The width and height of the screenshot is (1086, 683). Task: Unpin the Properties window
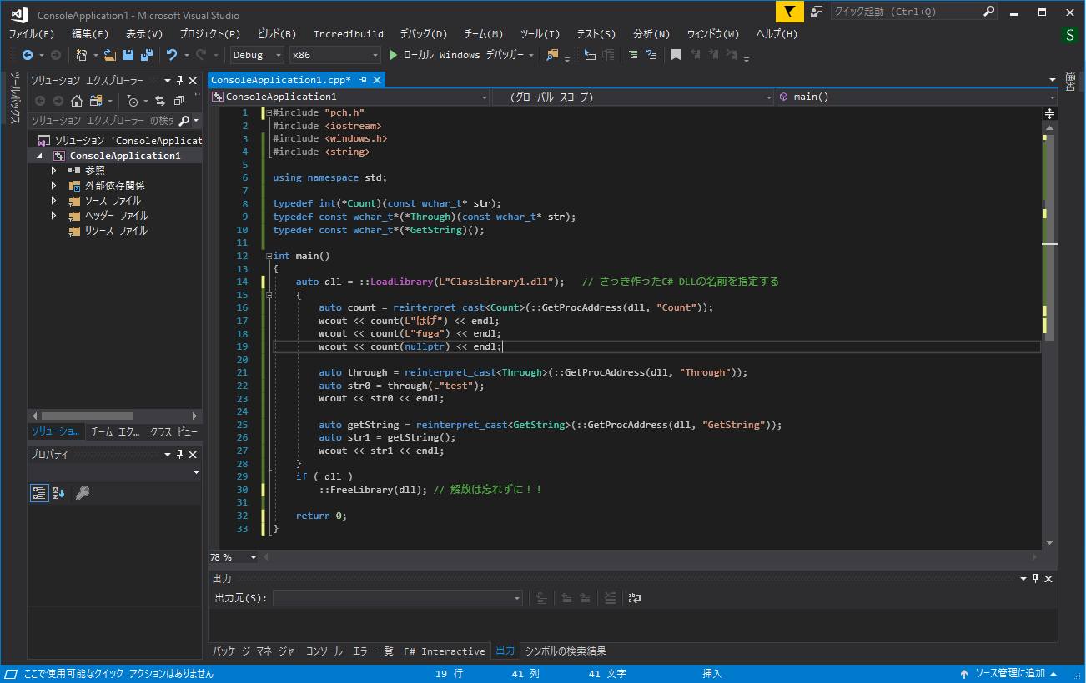tap(178, 454)
